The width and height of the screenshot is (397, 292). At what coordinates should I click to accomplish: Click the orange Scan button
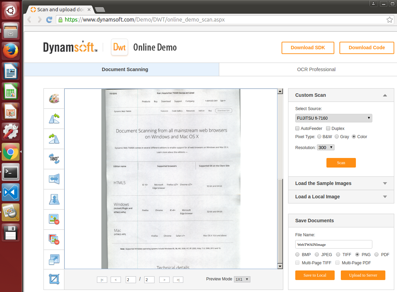point(341,163)
